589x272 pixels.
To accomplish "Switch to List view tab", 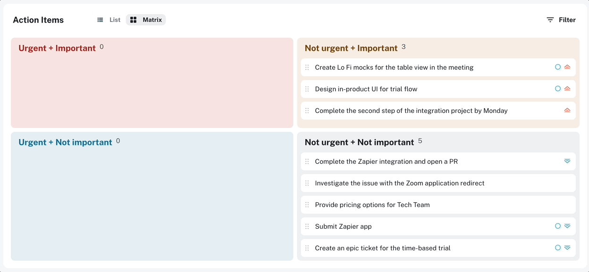I will click(109, 20).
